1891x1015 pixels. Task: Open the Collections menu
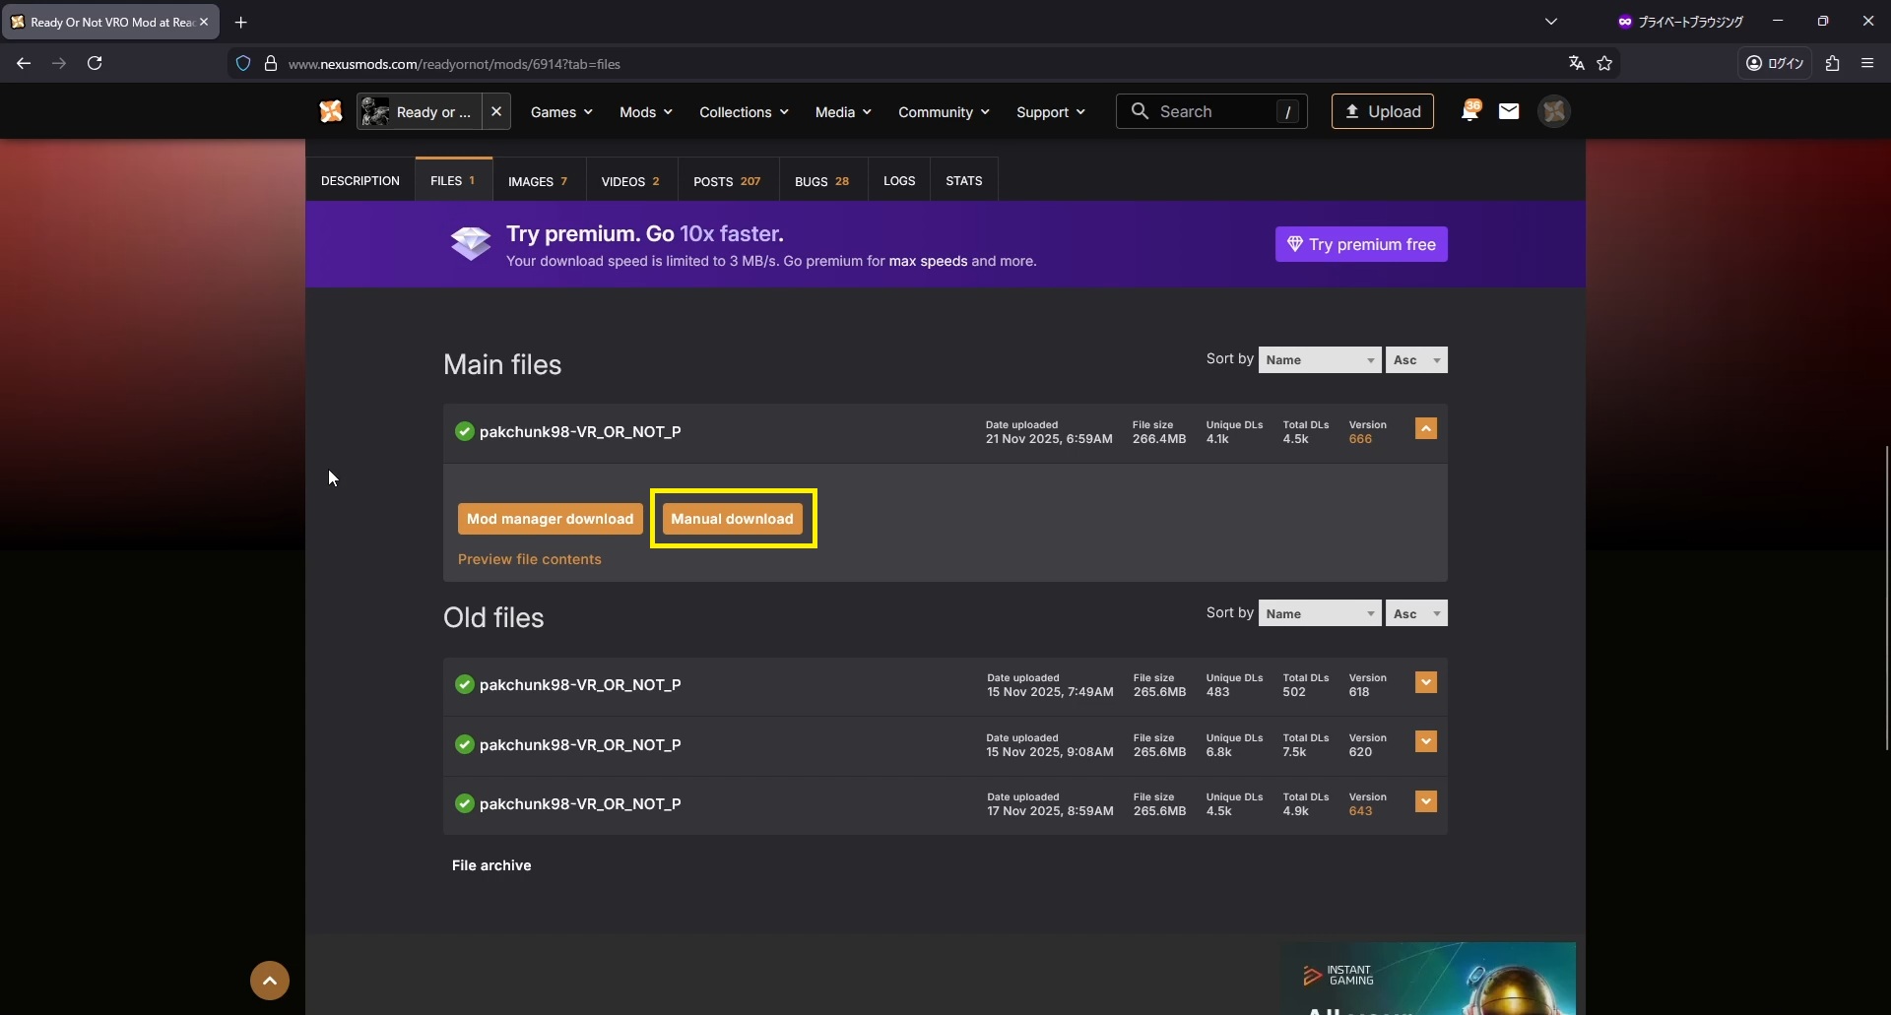point(744,112)
